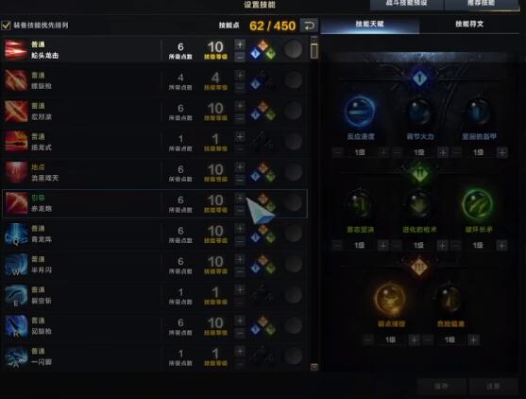Open the combat skill preset button at top
Viewport: 526px width, 399px height.
(x=407, y=4)
